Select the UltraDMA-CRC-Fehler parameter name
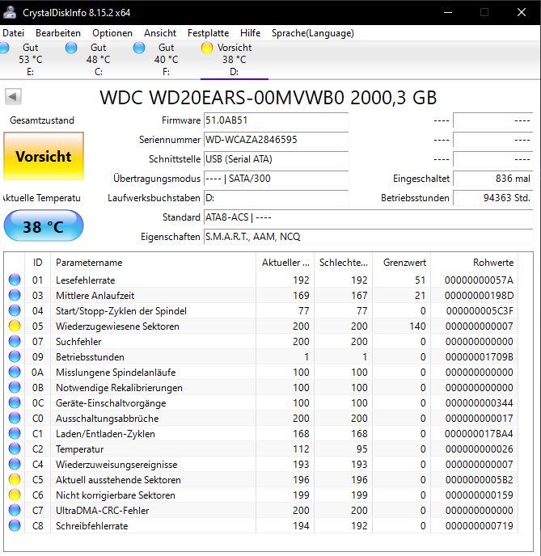This screenshot has height=556, width=541. pyautogui.click(x=102, y=511)
